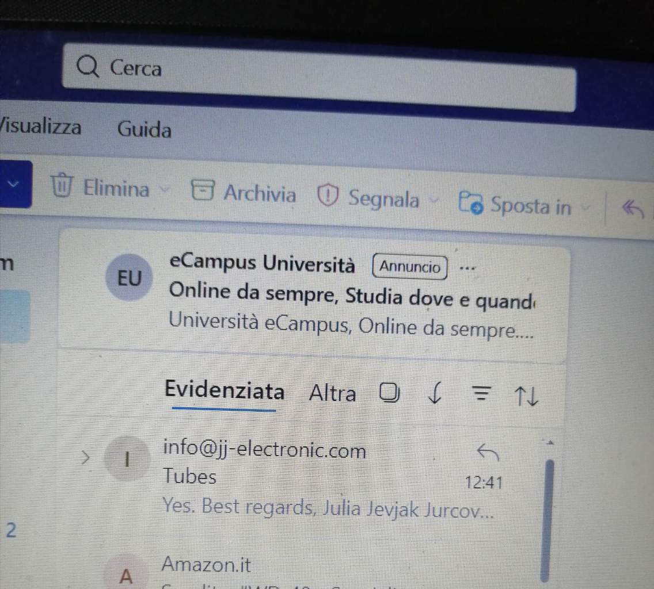This screenshot has height=589, width=654.
Task: Switch to the Altra inbox tab
Action: point(332,393)
